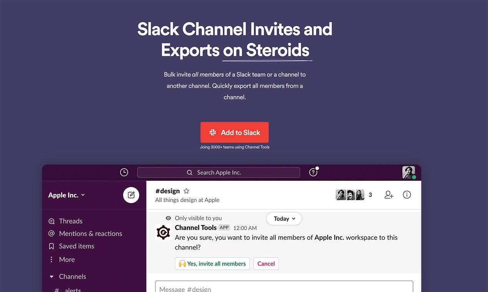Open the user profile avatar
488x292 pixels.
pyautogui.click(x=408, y=173)
